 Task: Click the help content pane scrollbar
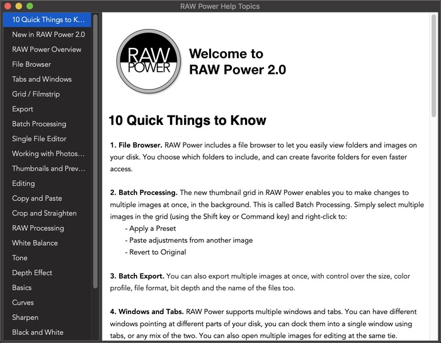coord(433,66)
